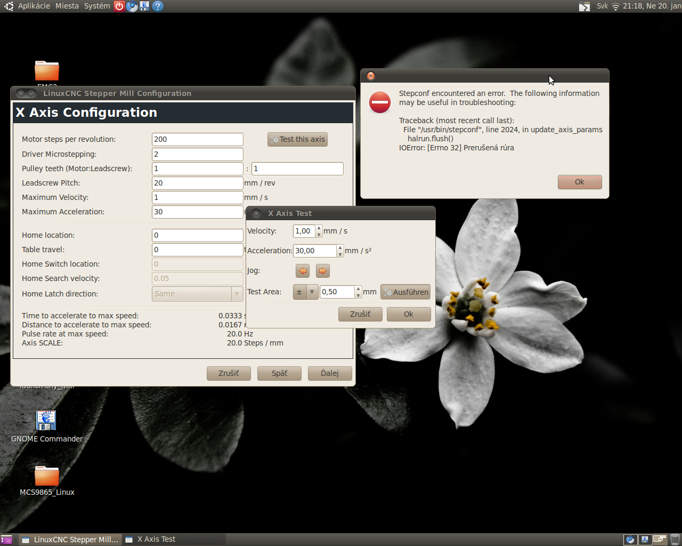Decrease the Acceleration spinner value

click(340, 254)
